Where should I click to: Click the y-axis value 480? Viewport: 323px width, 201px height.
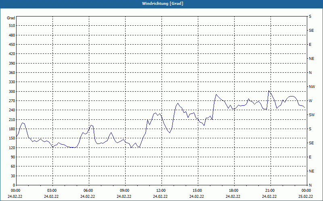[12, 35]
